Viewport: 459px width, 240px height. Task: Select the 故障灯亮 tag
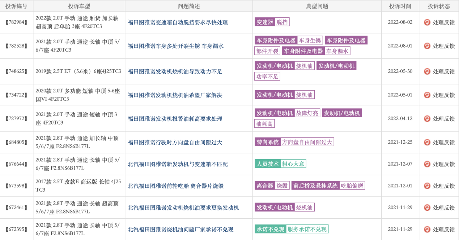pyautogui.click(x=307, y=113)
